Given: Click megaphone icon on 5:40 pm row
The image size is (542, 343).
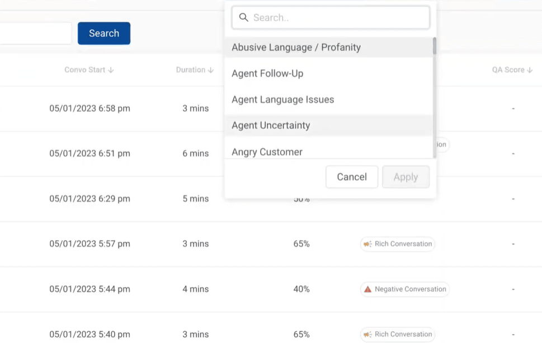Looking at the screenshot, I should [367, 335].
